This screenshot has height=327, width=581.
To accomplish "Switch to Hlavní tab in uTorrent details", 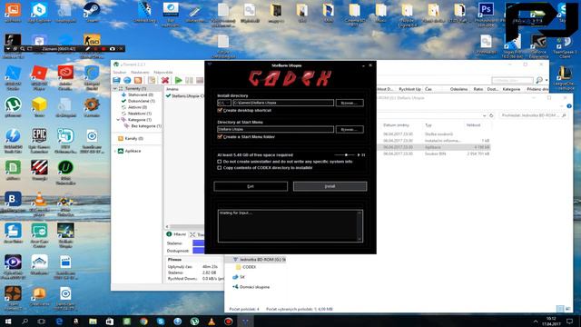I will [x=176, y=234].
